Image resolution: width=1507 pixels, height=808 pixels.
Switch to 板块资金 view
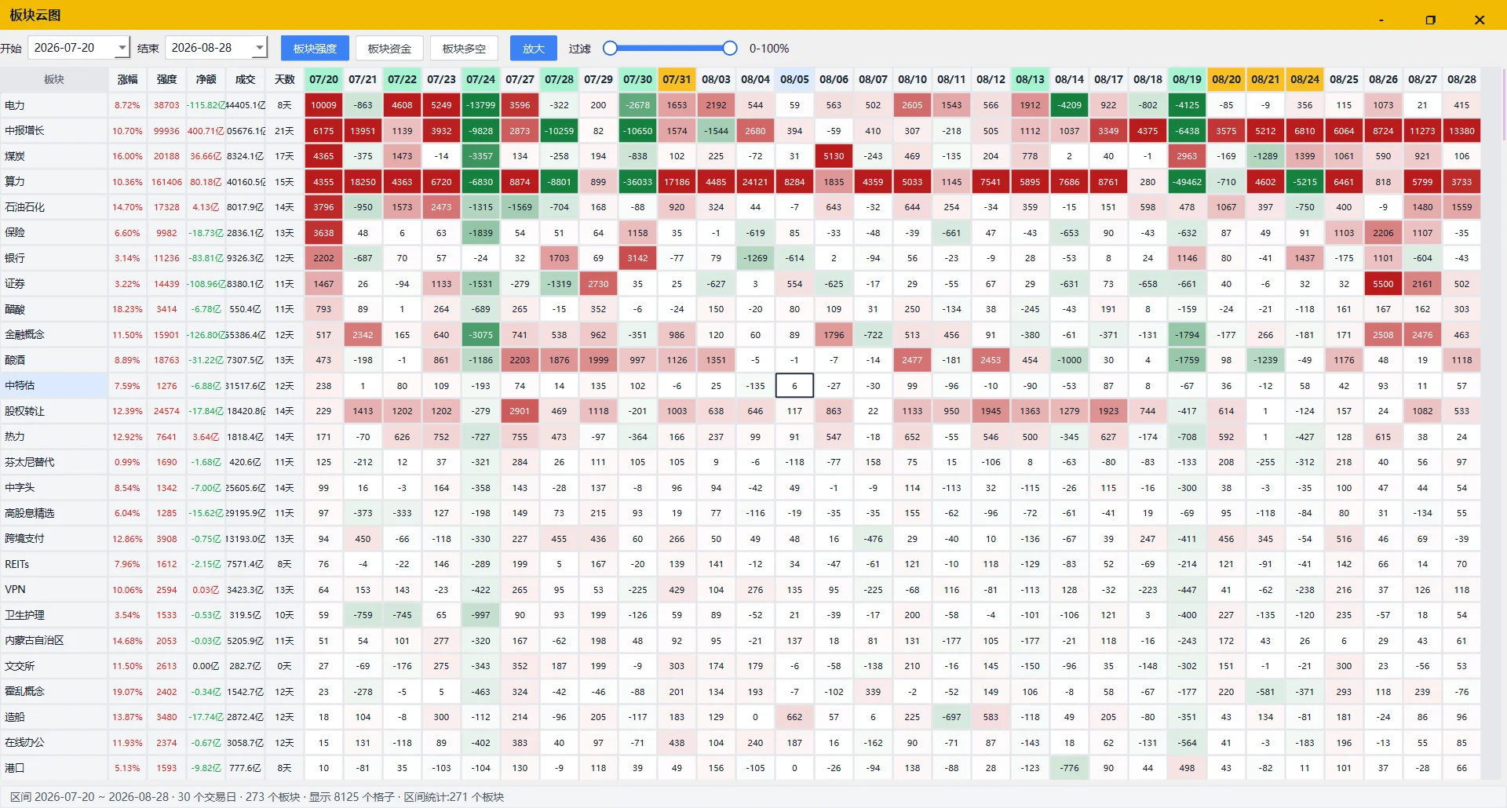click(x=389, y=49)
